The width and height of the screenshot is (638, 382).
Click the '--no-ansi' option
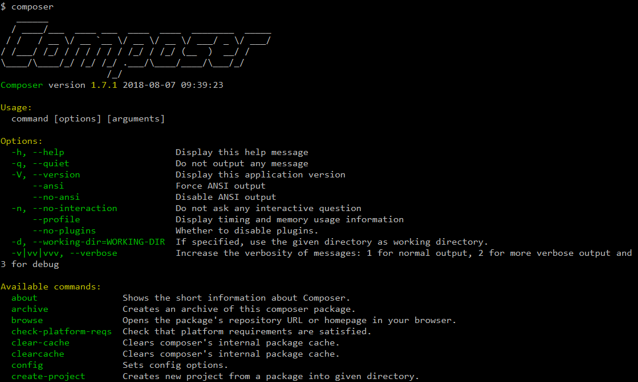[56, 197]
